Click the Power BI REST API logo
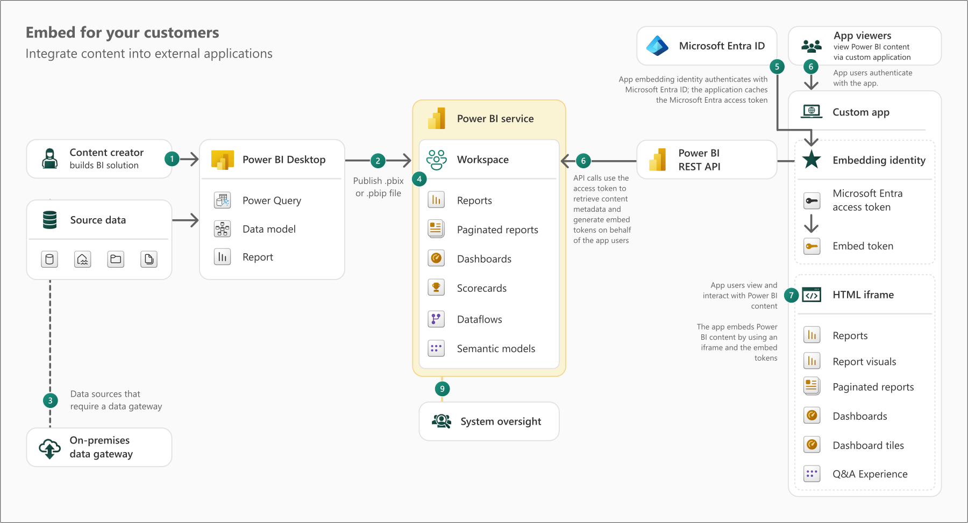 coord(657,160)
